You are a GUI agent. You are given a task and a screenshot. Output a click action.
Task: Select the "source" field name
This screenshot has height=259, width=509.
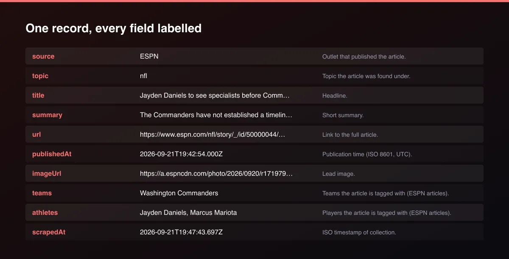point(43,56)
